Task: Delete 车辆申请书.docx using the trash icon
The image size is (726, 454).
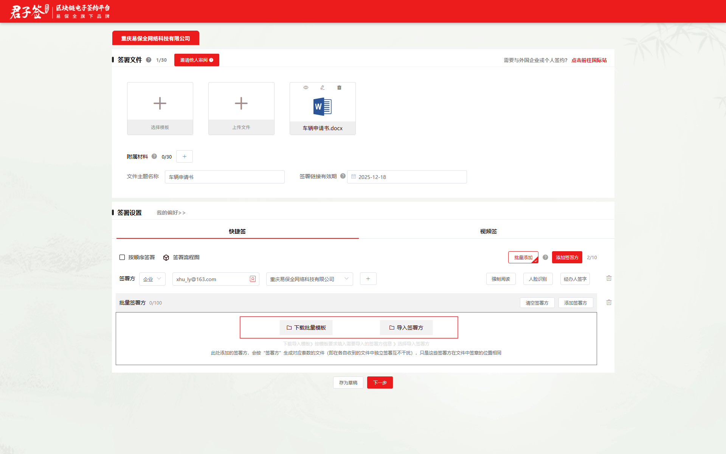Action: [339, 87]
